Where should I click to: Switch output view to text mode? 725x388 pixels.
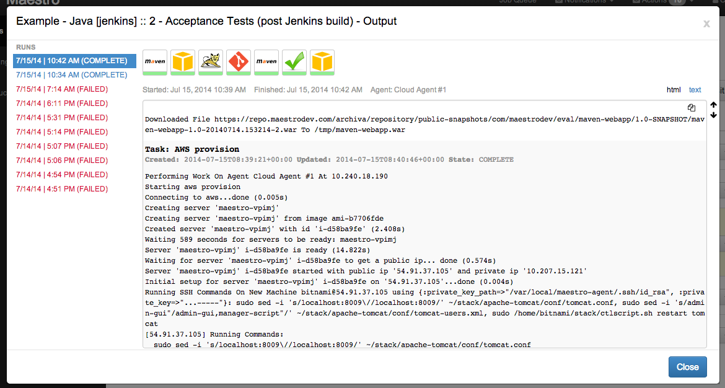695,89
